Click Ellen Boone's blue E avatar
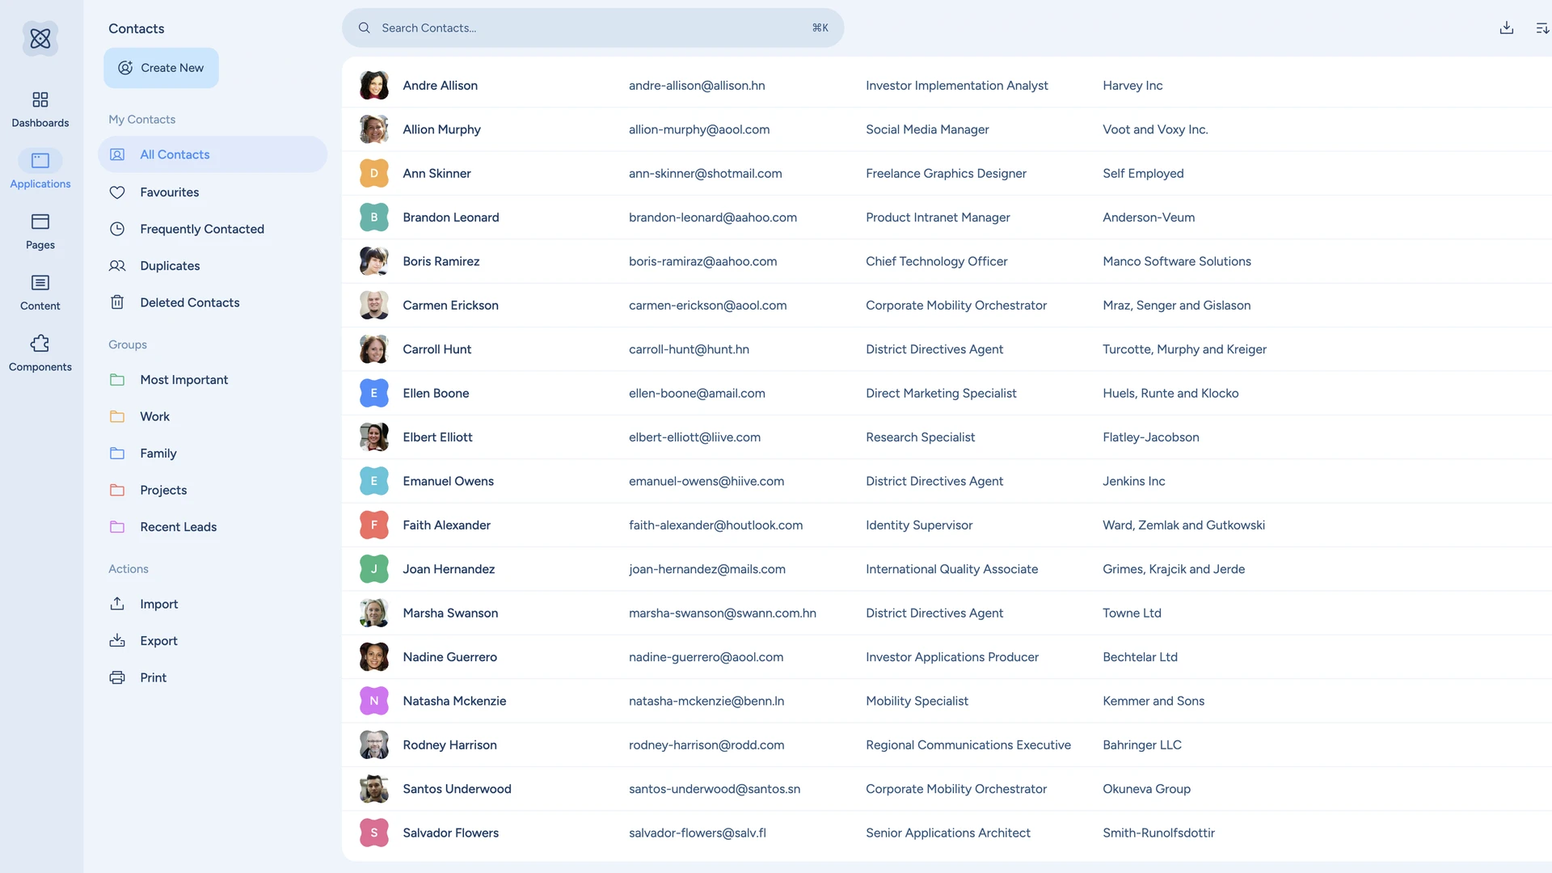1552x873 pixels. tap(374, 393)
